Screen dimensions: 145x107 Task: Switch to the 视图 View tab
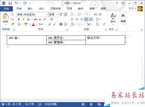tap(103, 9)
